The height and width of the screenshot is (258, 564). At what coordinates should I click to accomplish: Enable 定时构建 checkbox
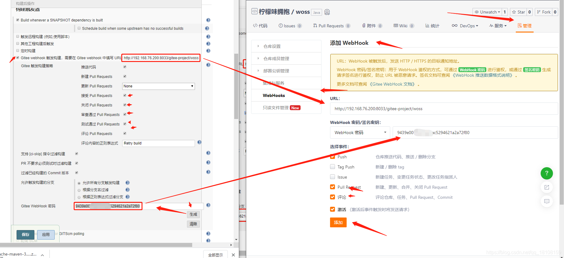(x=18, y=51)
